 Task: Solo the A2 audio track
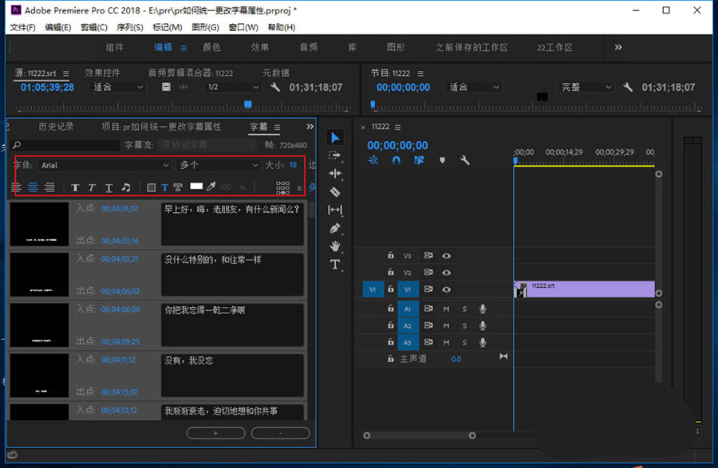(x=464, y=325)
